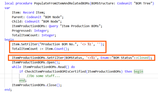Viewport: 158px width, 93px height.
Task: Click the 'while ItemProductionBOMs.Read() do' line
Action: 43,67
